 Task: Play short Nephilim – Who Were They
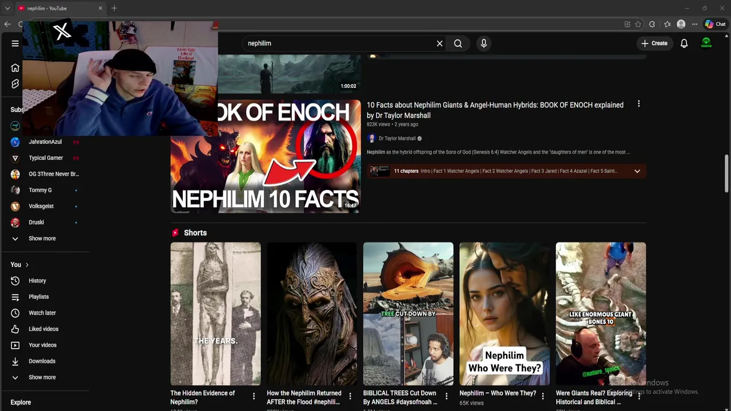coord(504,314)
